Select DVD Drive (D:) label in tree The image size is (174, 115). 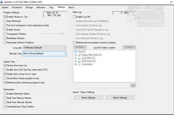point(89,61)
